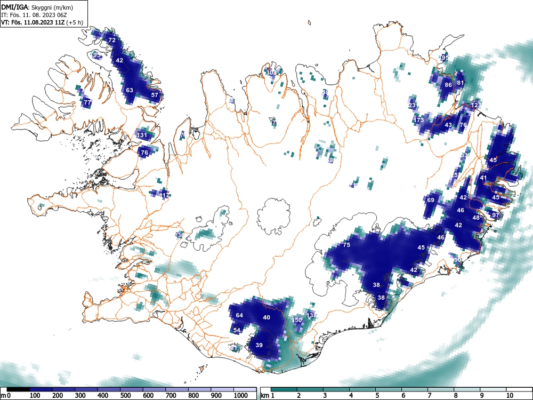
Task: Click visibility value '39' in the south
Action: 259,345
